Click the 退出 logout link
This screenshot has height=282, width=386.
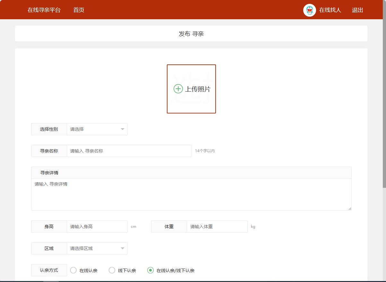pos(357,10)
